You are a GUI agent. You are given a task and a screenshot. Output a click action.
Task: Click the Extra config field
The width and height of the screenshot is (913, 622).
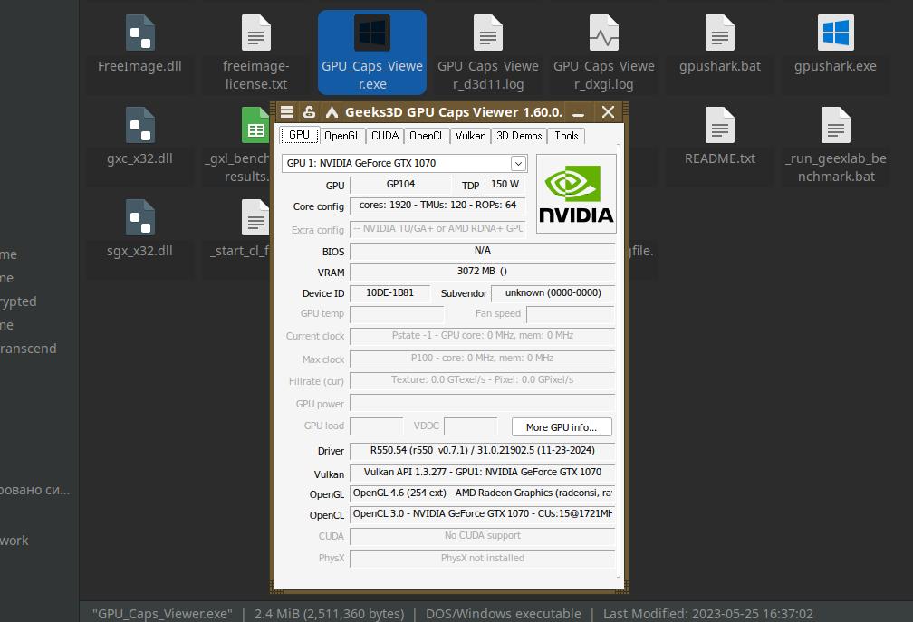coord(437,229)
